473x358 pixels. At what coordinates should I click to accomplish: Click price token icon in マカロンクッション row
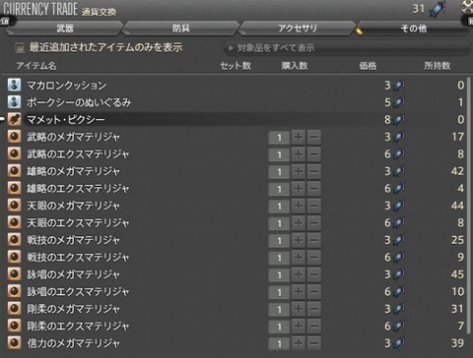coord(398,85)
